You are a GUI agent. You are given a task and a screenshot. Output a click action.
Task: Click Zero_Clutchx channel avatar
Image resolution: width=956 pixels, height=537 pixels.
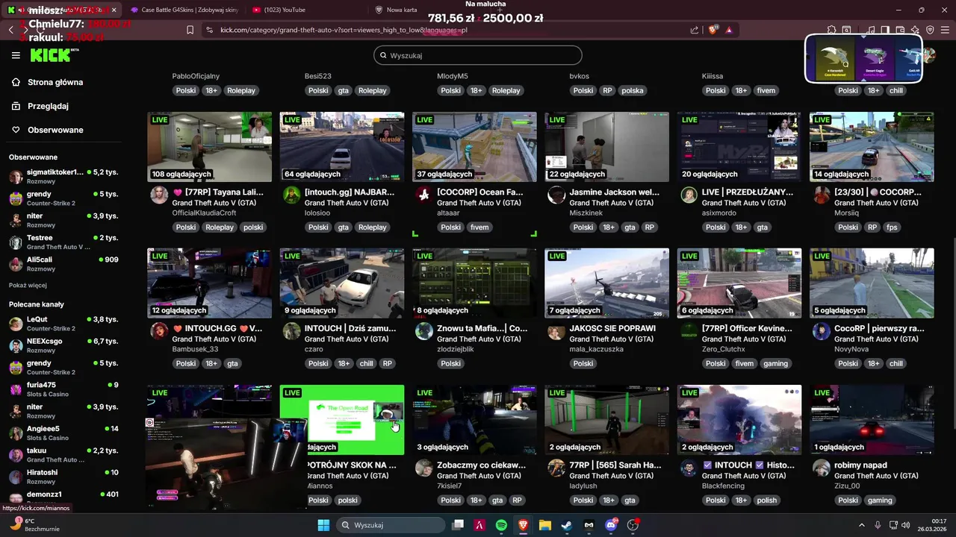click(689, 332)
